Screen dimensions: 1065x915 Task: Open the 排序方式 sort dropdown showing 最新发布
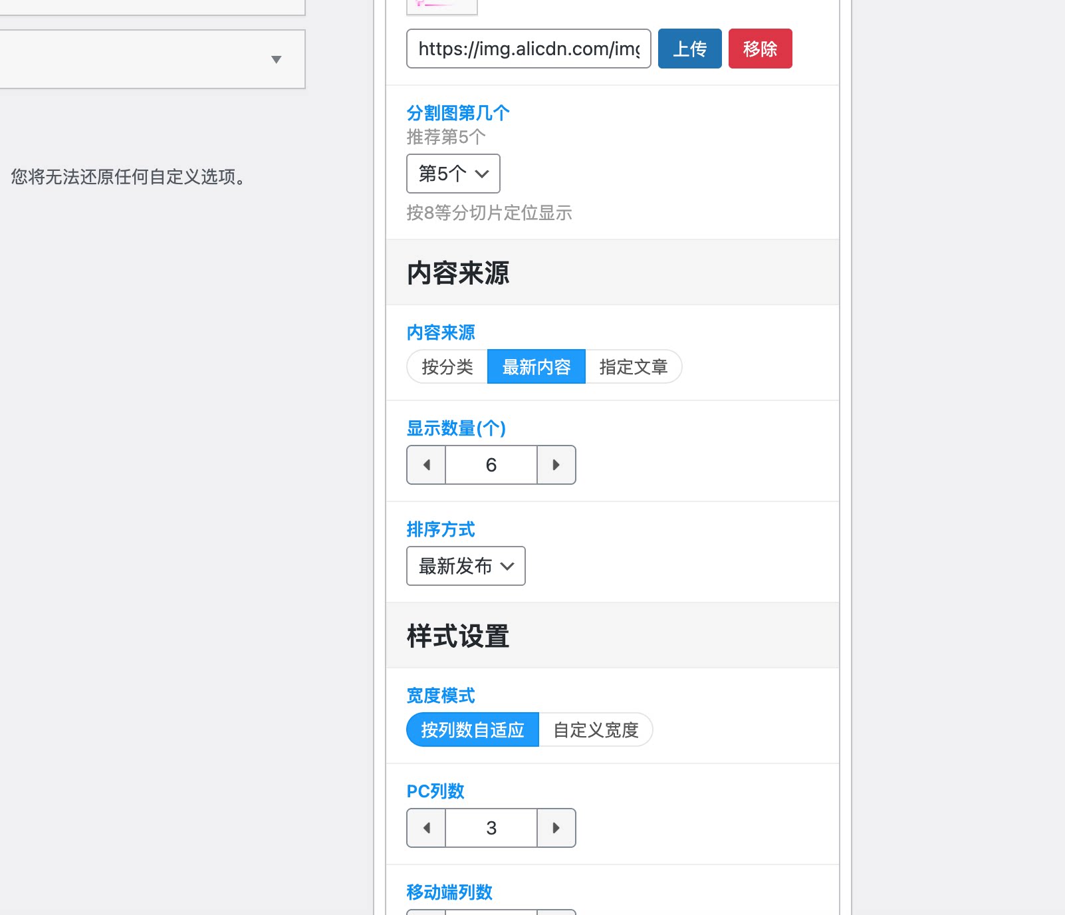[465, 566]
